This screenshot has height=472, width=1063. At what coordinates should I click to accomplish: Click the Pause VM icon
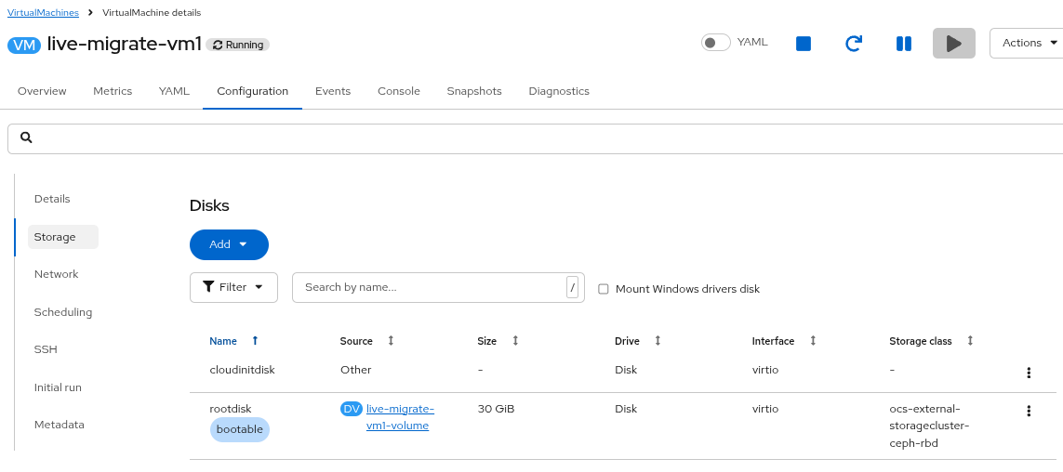[903, 44]
